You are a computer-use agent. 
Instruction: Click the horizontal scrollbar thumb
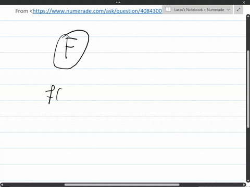[122, 184]
